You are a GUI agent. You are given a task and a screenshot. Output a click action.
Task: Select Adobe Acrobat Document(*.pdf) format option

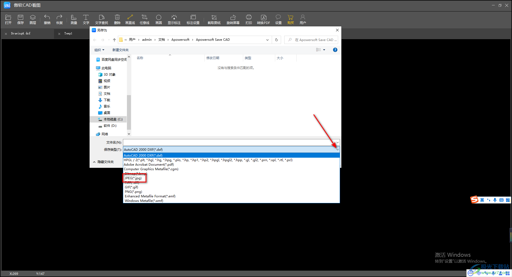pos(149,165)
